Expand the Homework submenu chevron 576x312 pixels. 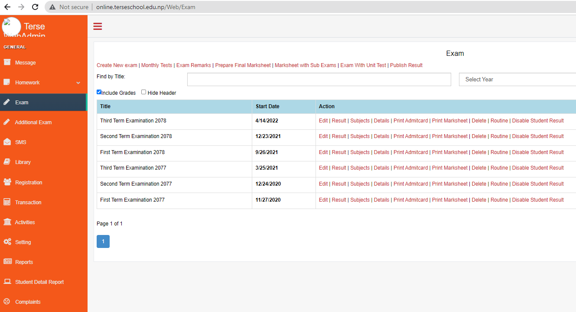click(x=78, y=83)
